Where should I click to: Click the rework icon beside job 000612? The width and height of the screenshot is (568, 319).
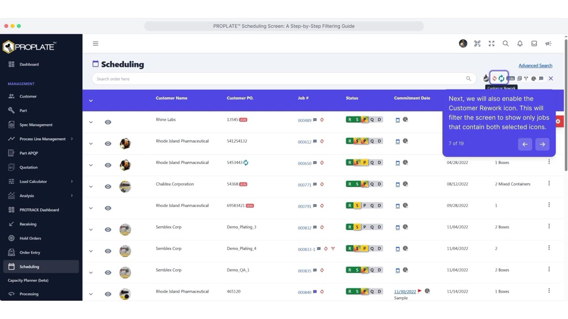322,141
